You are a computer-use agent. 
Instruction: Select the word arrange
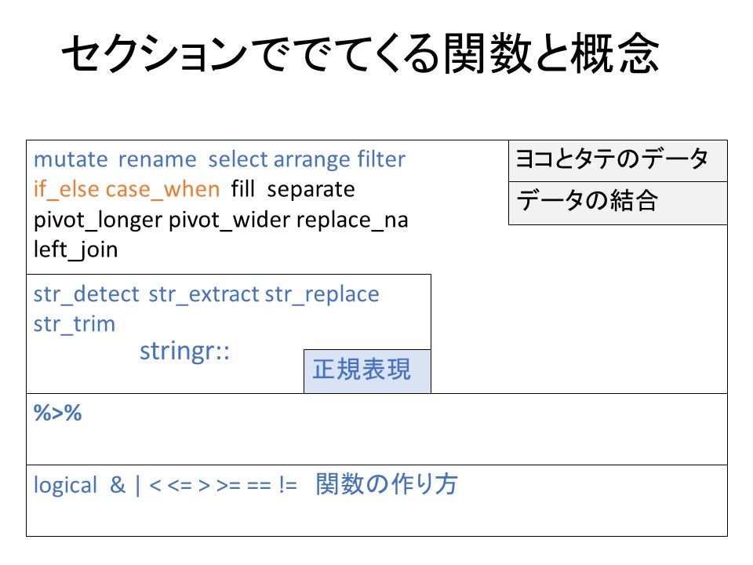point(311,160)
